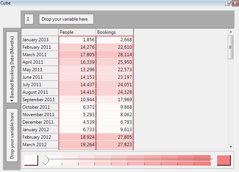Select the July 2011 row header
Screen dimensions: 239x172
point(40,85)
